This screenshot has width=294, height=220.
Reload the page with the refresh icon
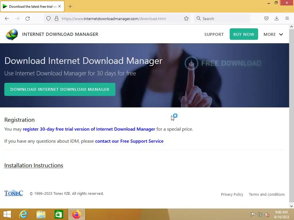point(28,19)
